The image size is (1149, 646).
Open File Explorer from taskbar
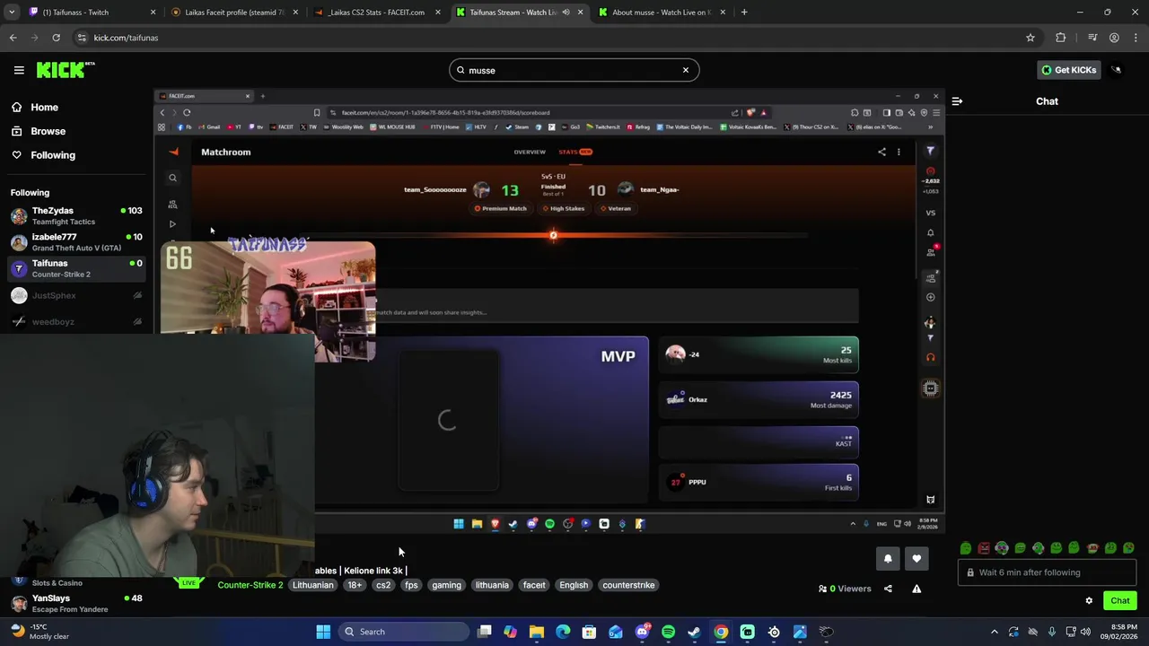(537, 632)
